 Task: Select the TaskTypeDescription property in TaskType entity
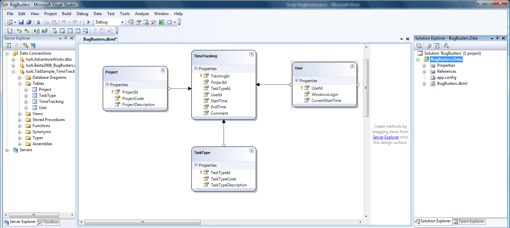click(x=229, y=185)
